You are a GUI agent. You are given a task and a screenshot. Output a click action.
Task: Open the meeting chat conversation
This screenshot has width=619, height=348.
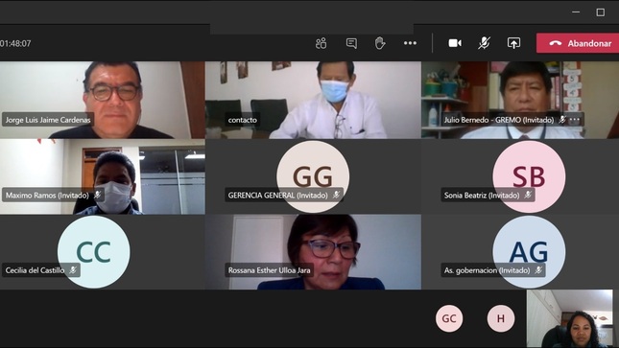click(351, 43)
